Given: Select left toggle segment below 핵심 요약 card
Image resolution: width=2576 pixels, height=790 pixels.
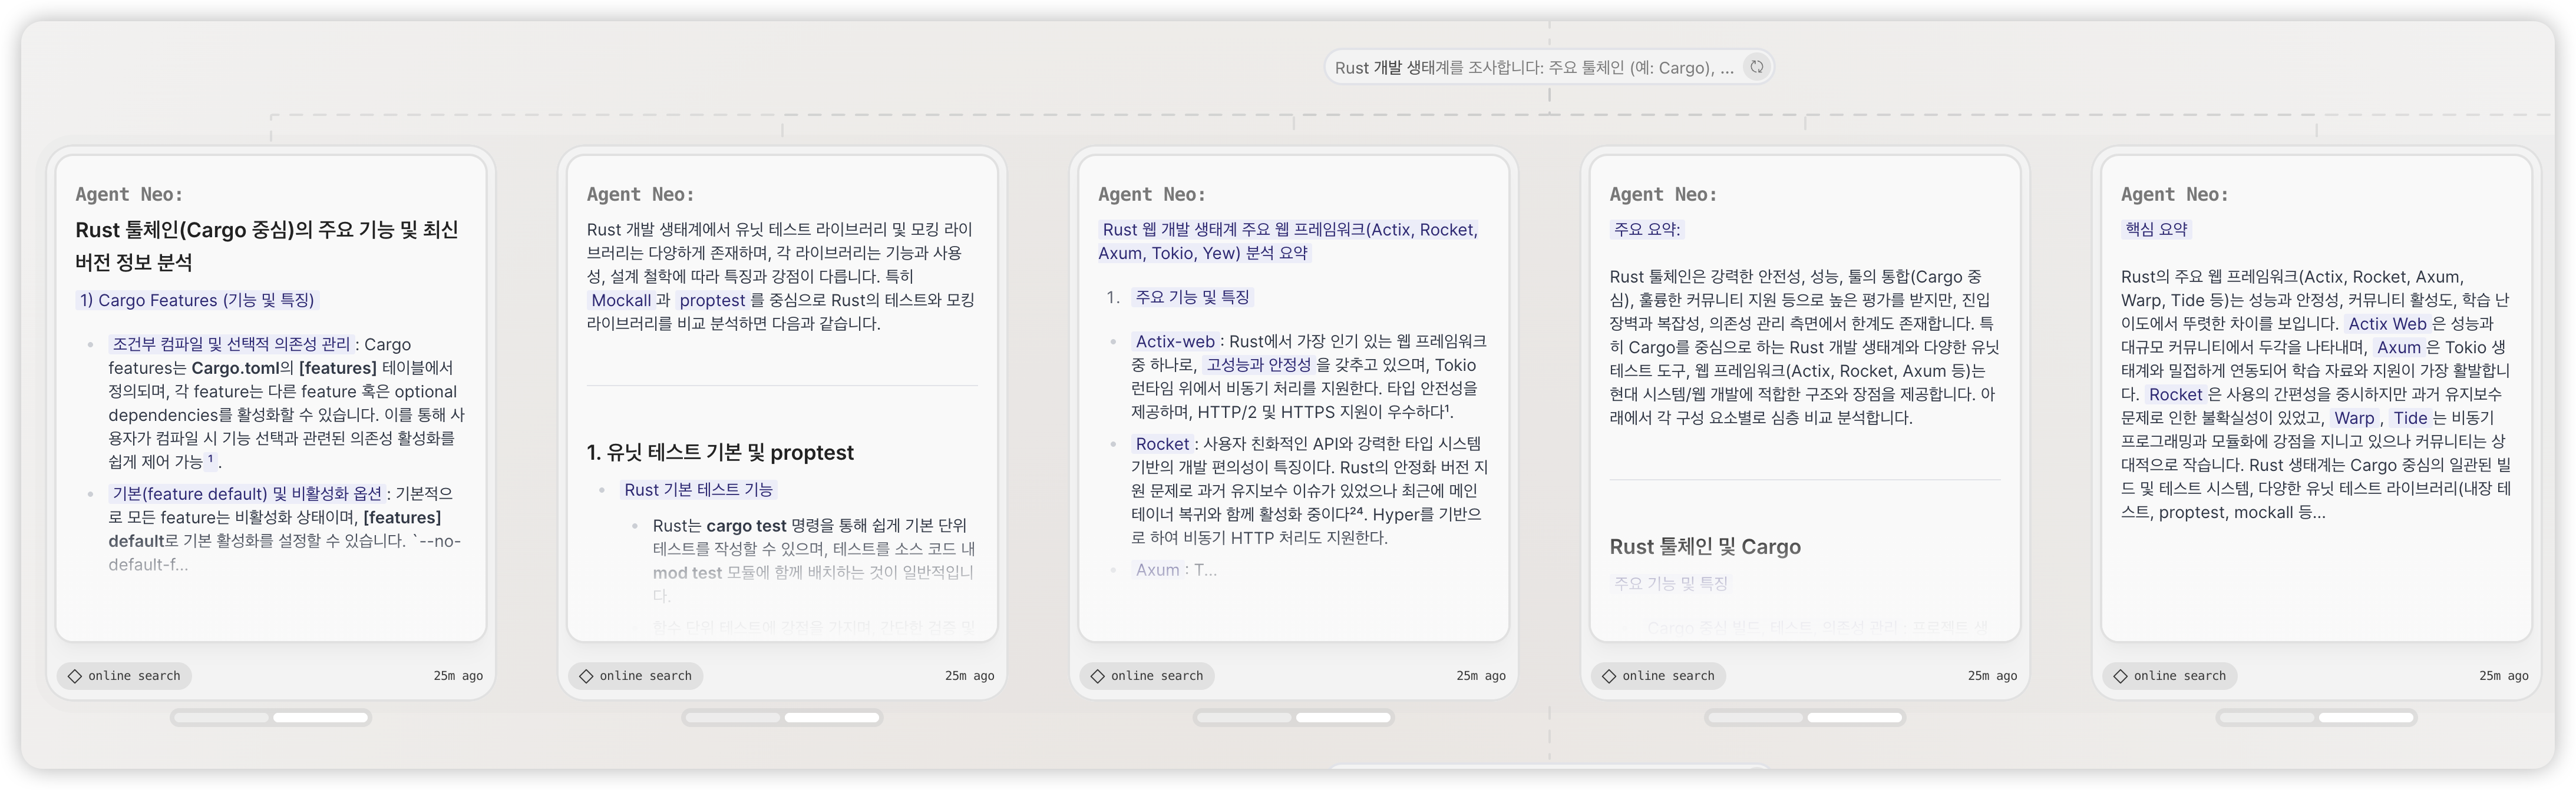Looking at the screenshot, I should (x=2268, y=717).
